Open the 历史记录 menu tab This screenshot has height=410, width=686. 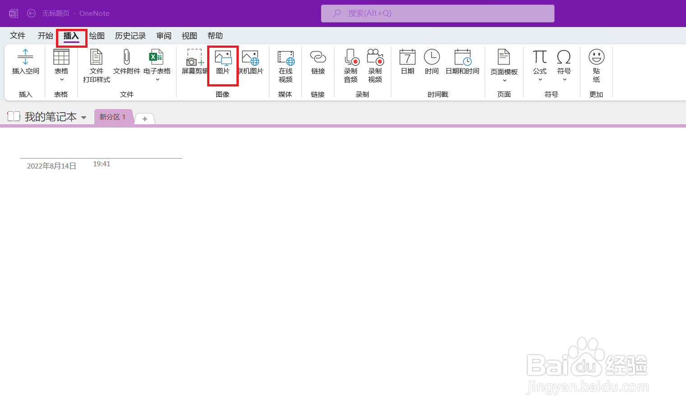(x=130, y=36)
